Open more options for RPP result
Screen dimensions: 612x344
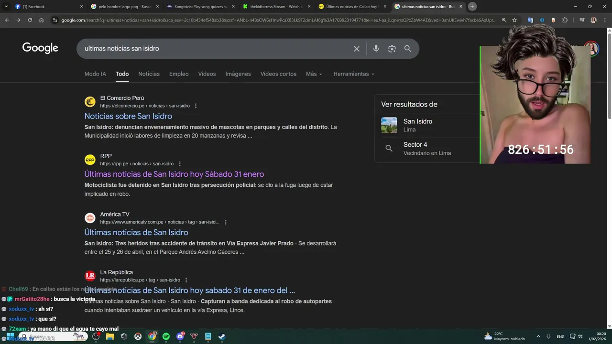point(180,164)
